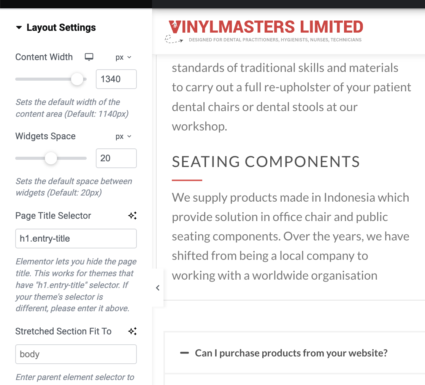Click the Seating Components heading

coord(266,162)
